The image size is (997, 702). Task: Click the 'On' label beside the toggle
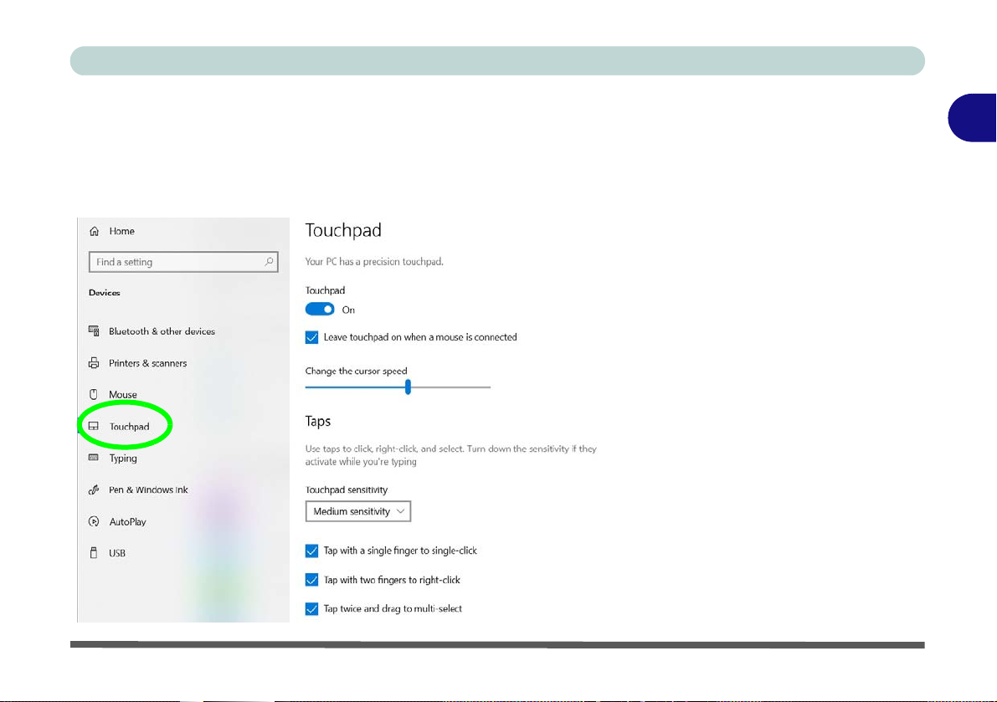click(348, 310)
